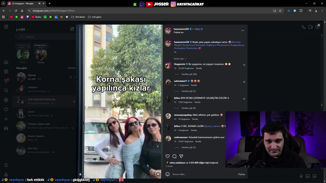Open Search in the Instagram sidebar
The image size is (326, 183).
(6, 90)
